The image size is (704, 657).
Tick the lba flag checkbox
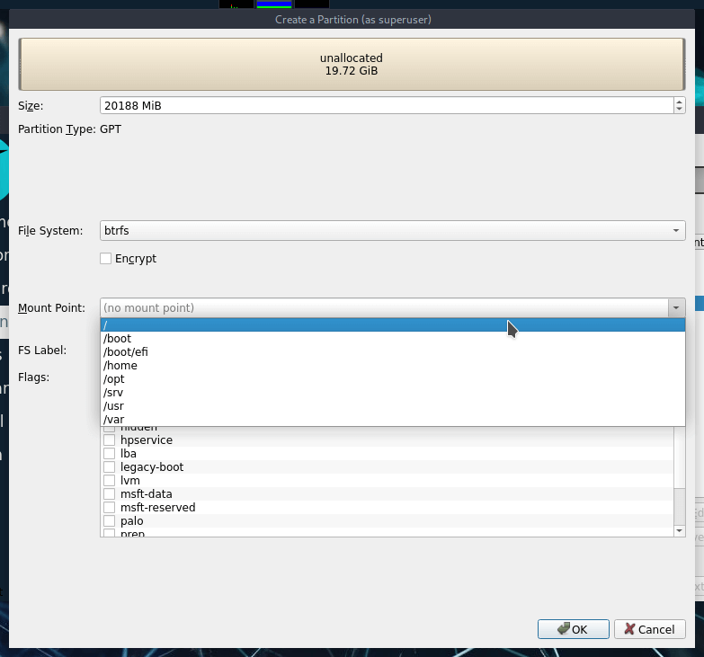pos(109,454)
